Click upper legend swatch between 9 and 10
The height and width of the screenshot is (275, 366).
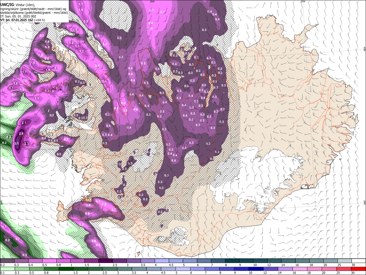[246, 261]
